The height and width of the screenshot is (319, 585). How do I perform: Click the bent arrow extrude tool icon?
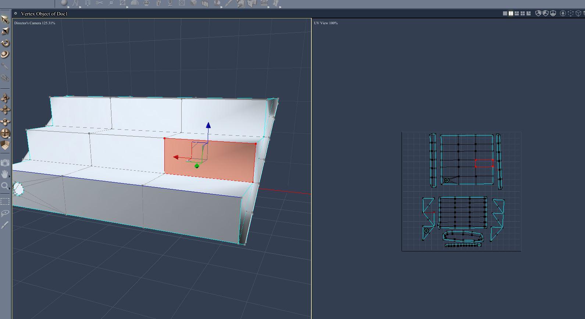tap(158, 3)
